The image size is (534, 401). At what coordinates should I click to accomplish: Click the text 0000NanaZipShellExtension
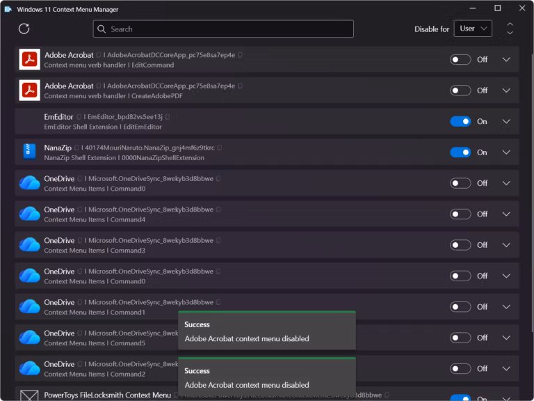coord(163,158)
